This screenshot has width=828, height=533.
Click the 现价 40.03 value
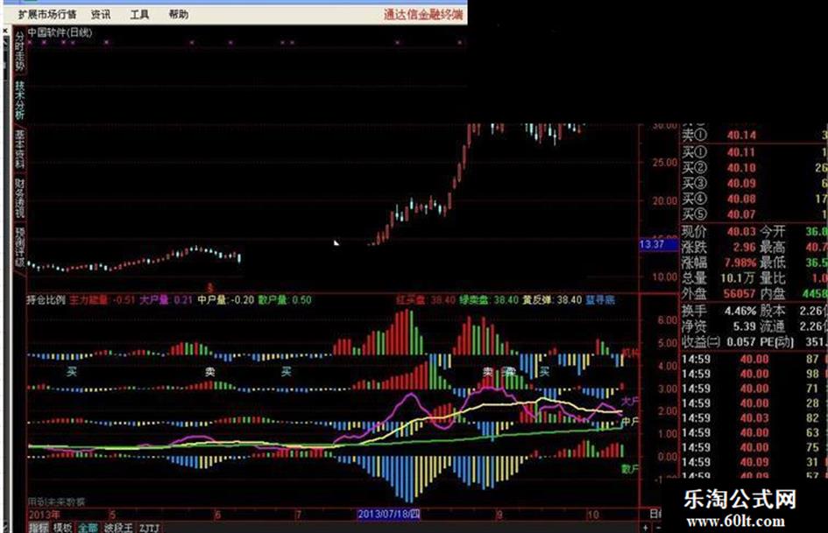coord(741,232)
